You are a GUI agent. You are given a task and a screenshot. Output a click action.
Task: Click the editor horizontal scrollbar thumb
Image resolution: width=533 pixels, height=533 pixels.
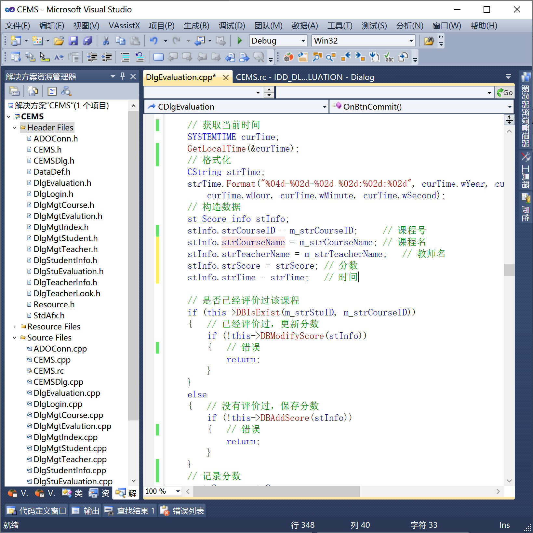(276, 491)
